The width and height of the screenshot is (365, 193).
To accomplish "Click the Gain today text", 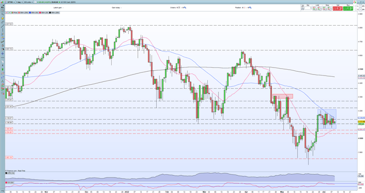I will pyautogui.click(x=116, y=8).
